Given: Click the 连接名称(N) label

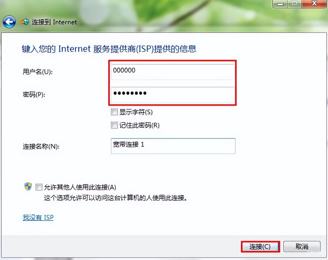Looking at the screenshot, I should click(x=41, y=146).
